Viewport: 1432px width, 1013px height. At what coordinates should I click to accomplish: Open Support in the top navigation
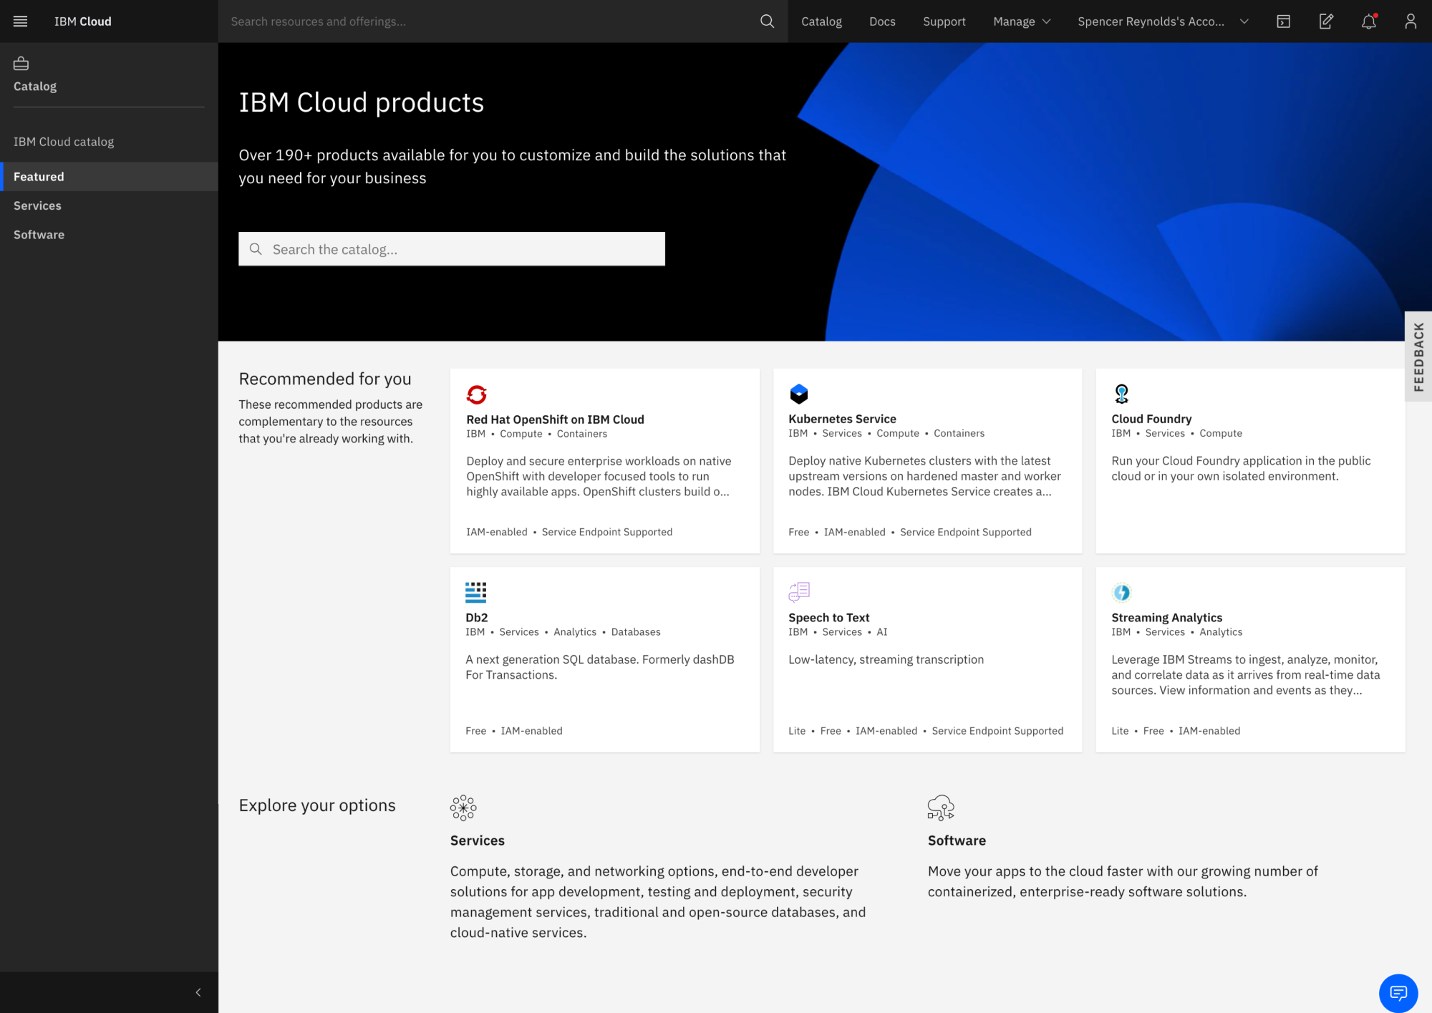(x=944, y=21)
